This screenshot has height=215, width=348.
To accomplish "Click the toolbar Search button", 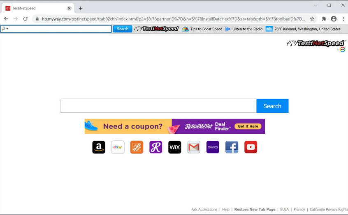I will (123, 29).
